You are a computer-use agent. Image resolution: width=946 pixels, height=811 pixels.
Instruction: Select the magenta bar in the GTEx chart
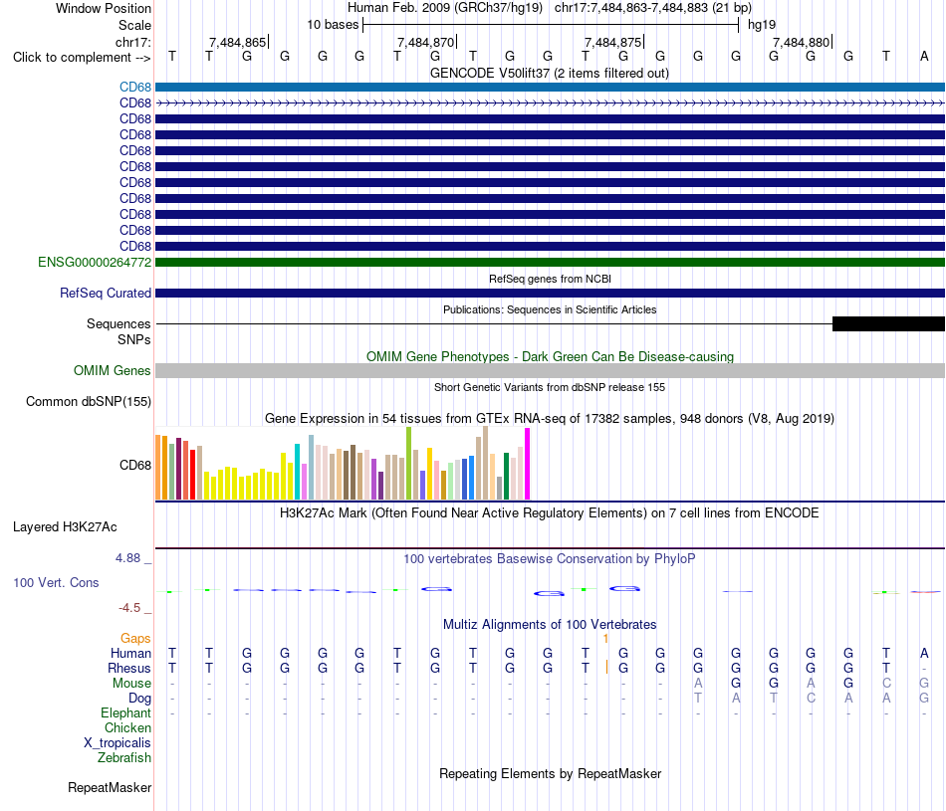528,464
